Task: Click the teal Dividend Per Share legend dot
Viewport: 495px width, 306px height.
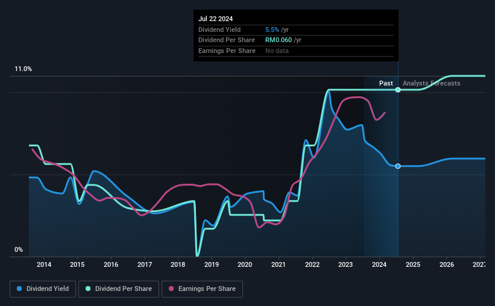Action: pyautogui.click(x=88, y=289)
